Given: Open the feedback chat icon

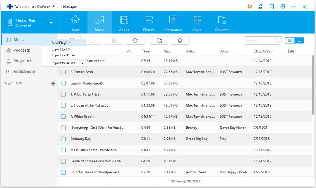Looking at the screenshot, I should tap(271, 6).
